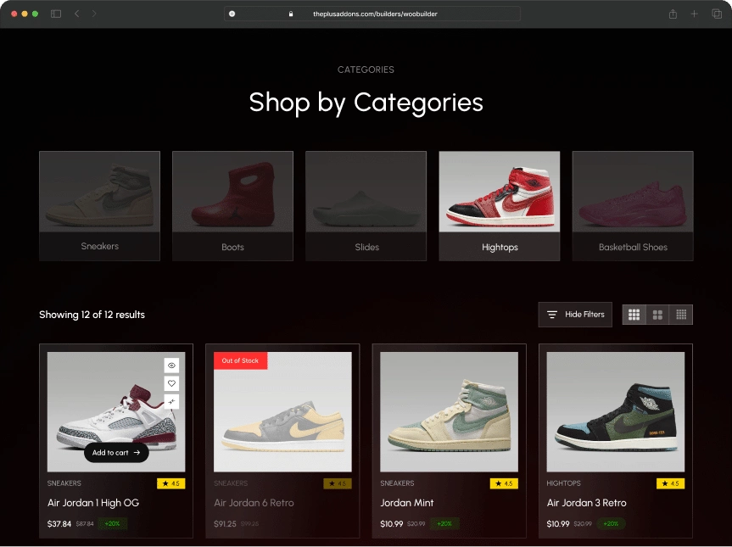Click the 4.5 star rating on Jordan Mint

tap(504, 483)
